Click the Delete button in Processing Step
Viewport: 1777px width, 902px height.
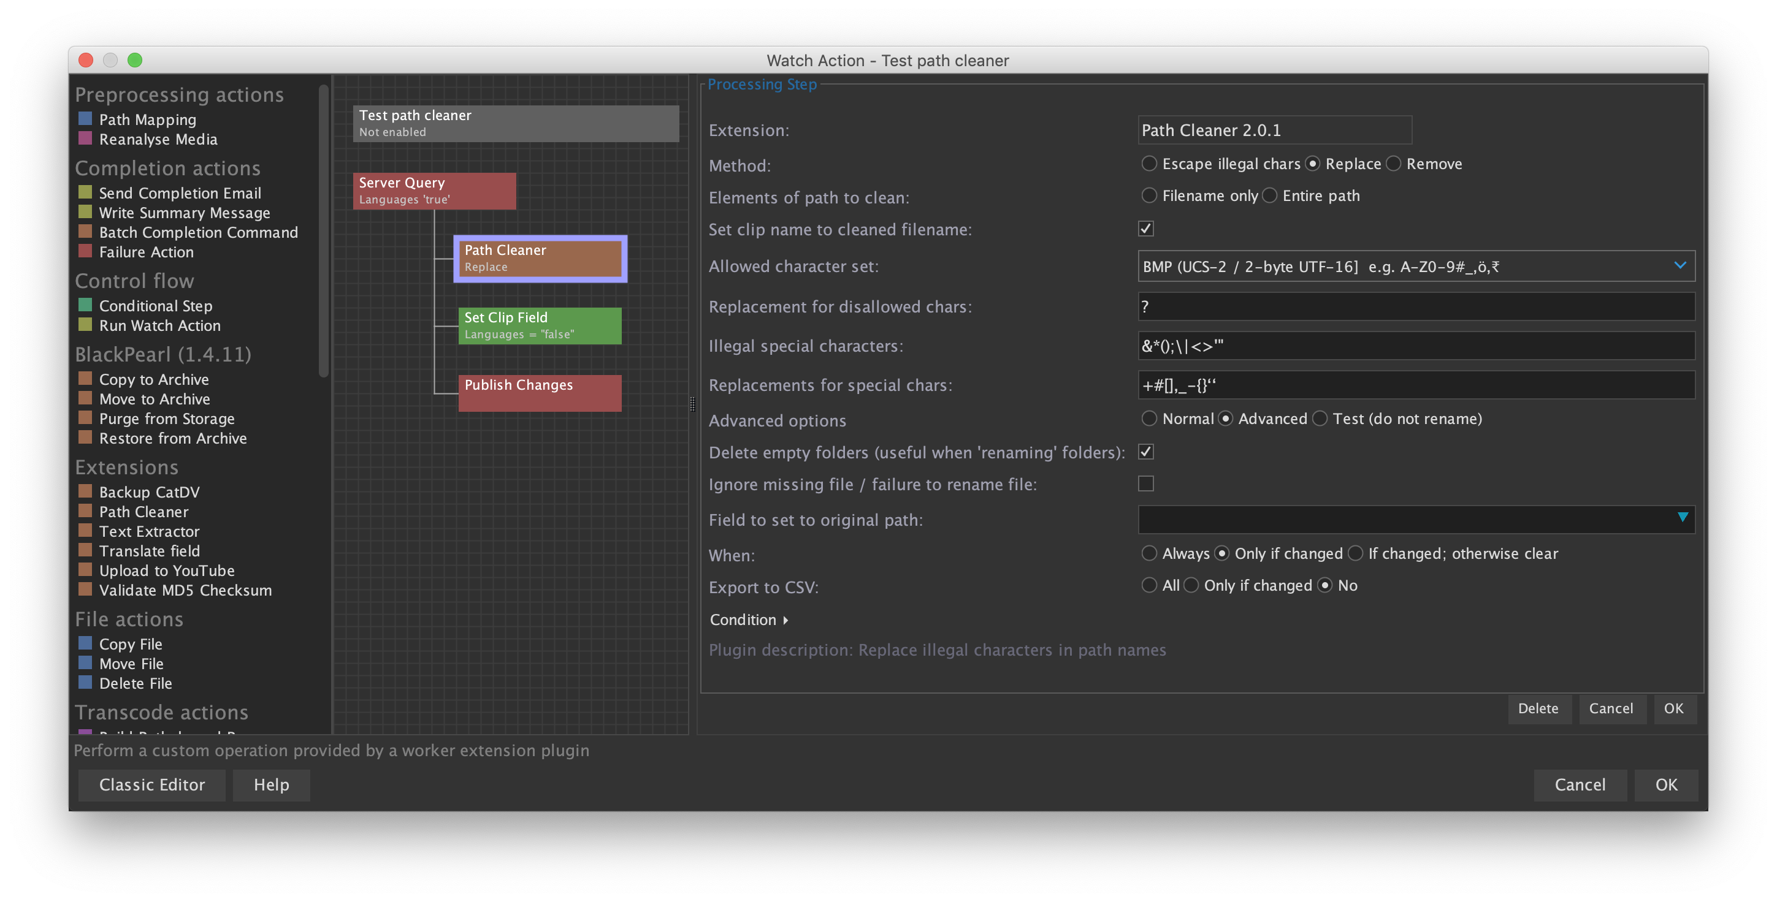[1538, 708]
